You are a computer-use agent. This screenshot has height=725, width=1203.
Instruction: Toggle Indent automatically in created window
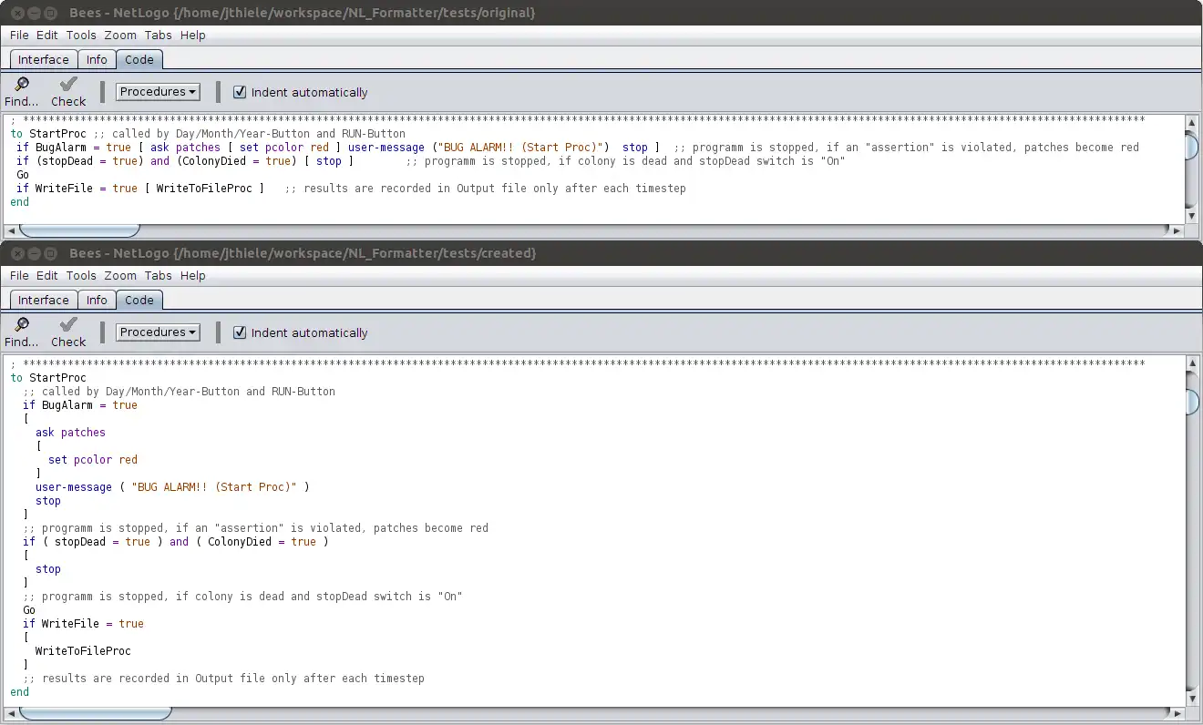pyautogui.click(x=240, y=332)
